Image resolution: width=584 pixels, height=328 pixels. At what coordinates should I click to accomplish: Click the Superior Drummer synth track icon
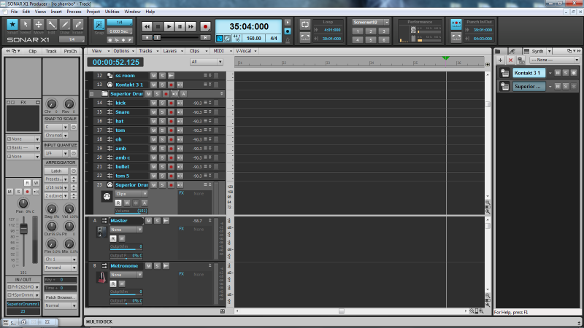(x=107, y=197)
